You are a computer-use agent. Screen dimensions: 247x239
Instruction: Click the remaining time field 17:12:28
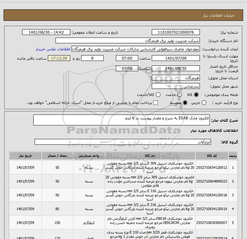[59, 58]
